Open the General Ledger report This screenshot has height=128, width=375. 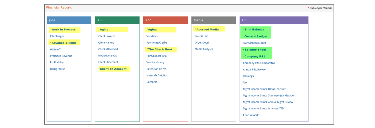(x=256, y=36)
